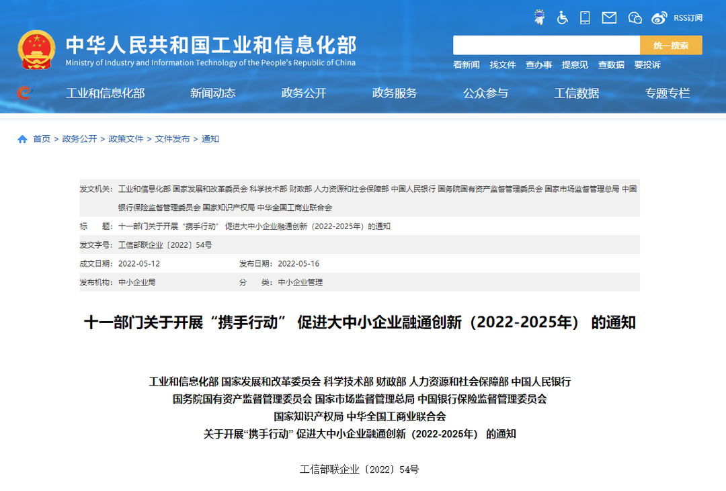Screen dimensions: 726x491
Task: Click the accessibility wheelchair icon
Action: click(x=561, y=17)
